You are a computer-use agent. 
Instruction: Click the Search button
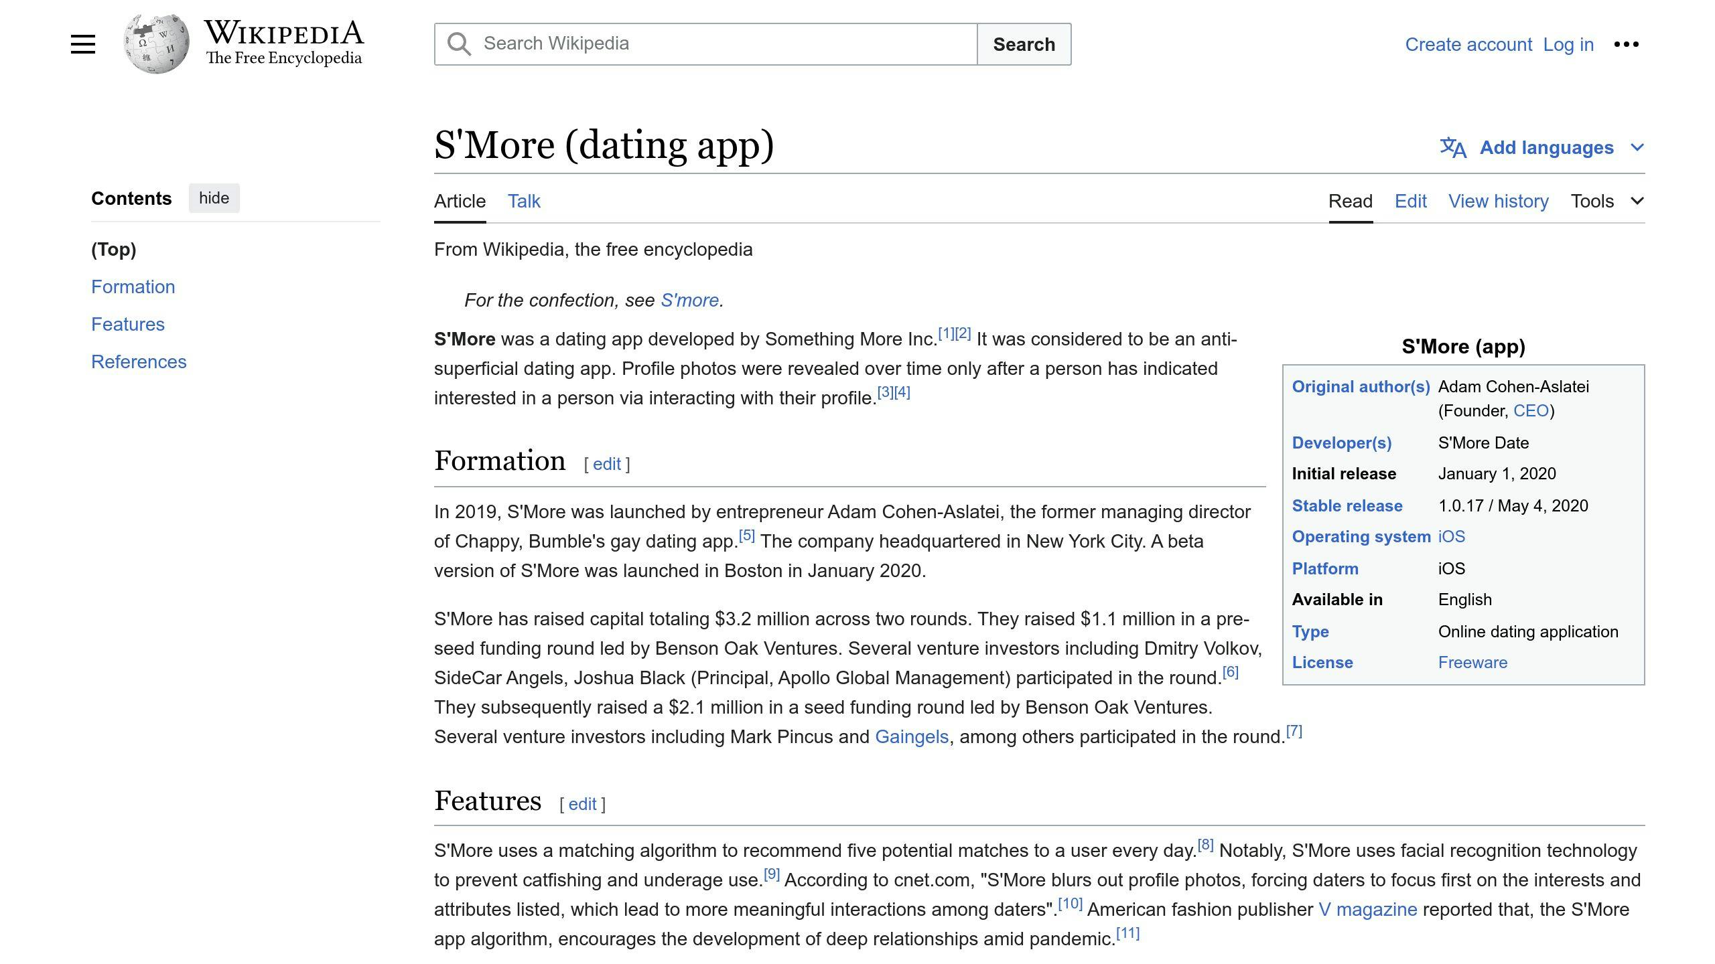(x=1024, y=44)
